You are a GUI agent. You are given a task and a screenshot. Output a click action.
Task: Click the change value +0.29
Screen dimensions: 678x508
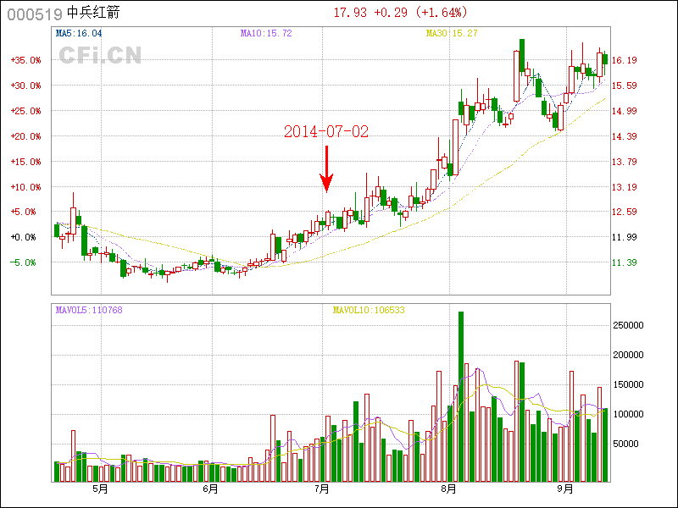pos(391,13)
